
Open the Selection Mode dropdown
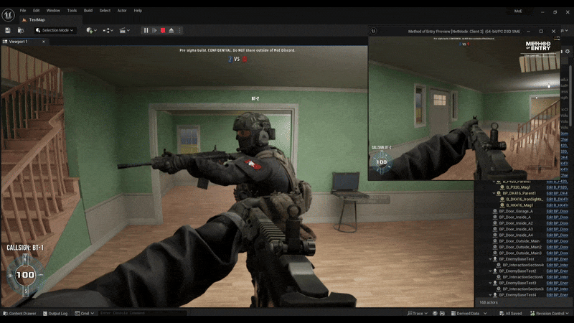55,30
